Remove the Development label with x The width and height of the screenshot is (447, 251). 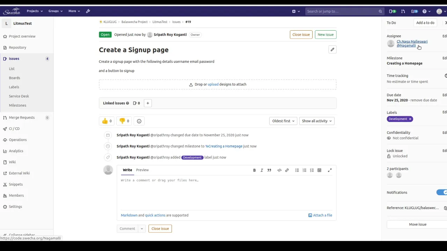click(410, 119)
